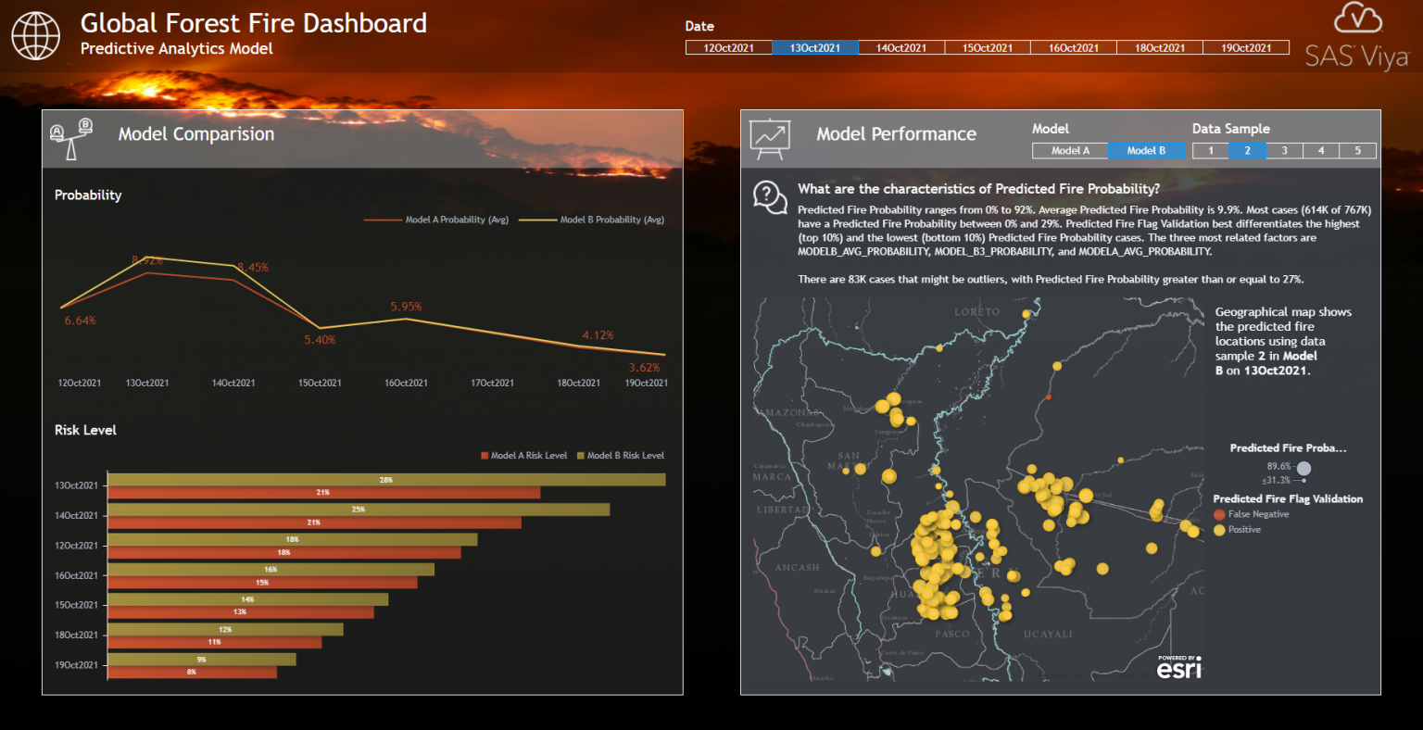Viewport: 1423px width, 730px height.
Task: Select the 19Oct2021 date tab
Action: (1246, 46)
